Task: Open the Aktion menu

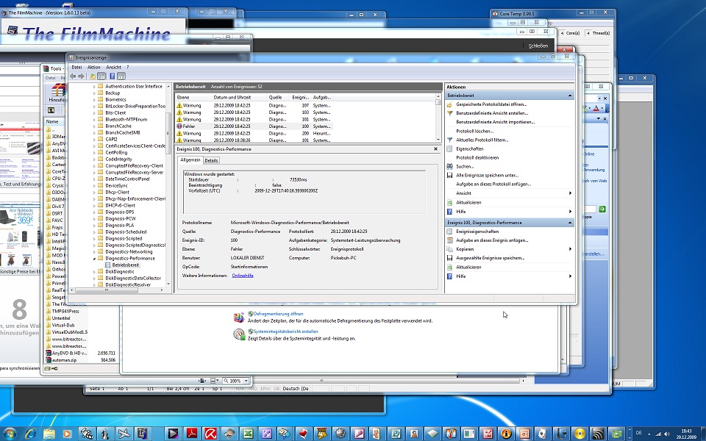Action: 93,68
